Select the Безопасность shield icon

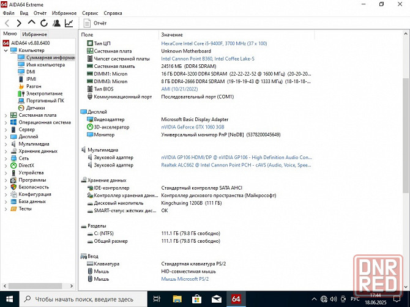point(13,187)
